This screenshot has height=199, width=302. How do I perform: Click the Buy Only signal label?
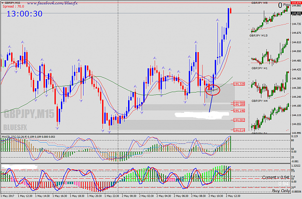(281, 191)
